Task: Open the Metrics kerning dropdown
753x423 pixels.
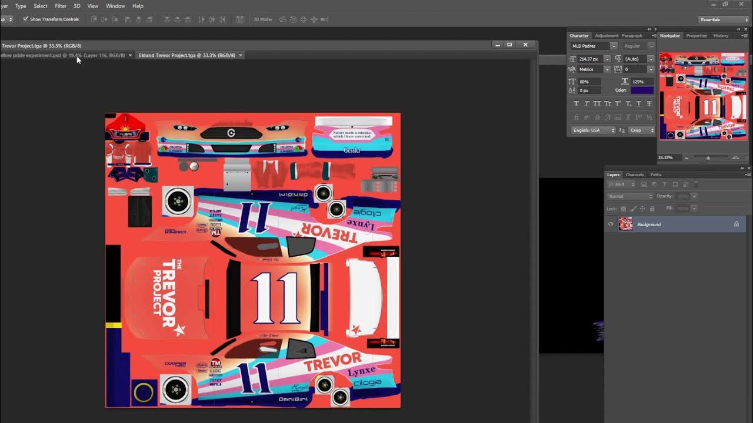Action: coord(607,69)
